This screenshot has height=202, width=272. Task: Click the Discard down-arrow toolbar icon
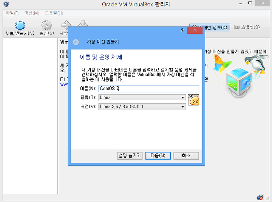pyautogui.click(x=83, y=23)
